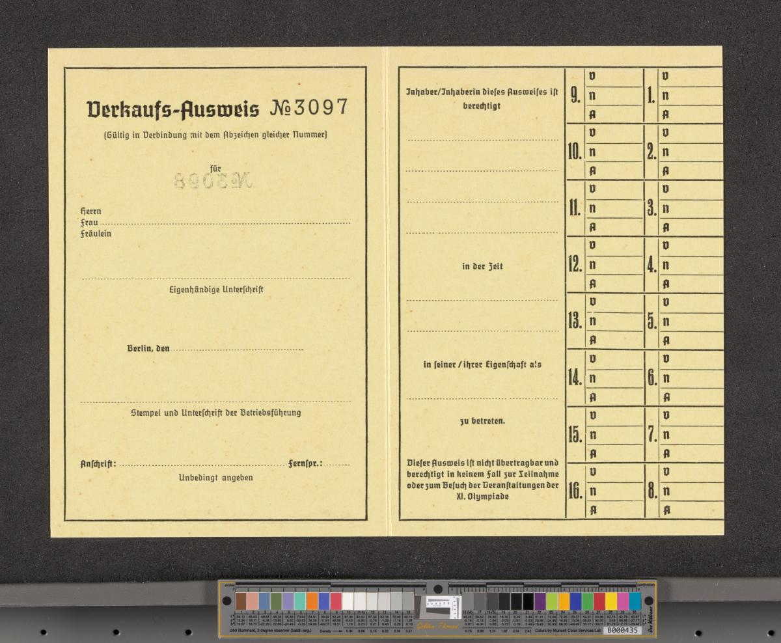Click the number 8 in the grid

coord(651,491)
